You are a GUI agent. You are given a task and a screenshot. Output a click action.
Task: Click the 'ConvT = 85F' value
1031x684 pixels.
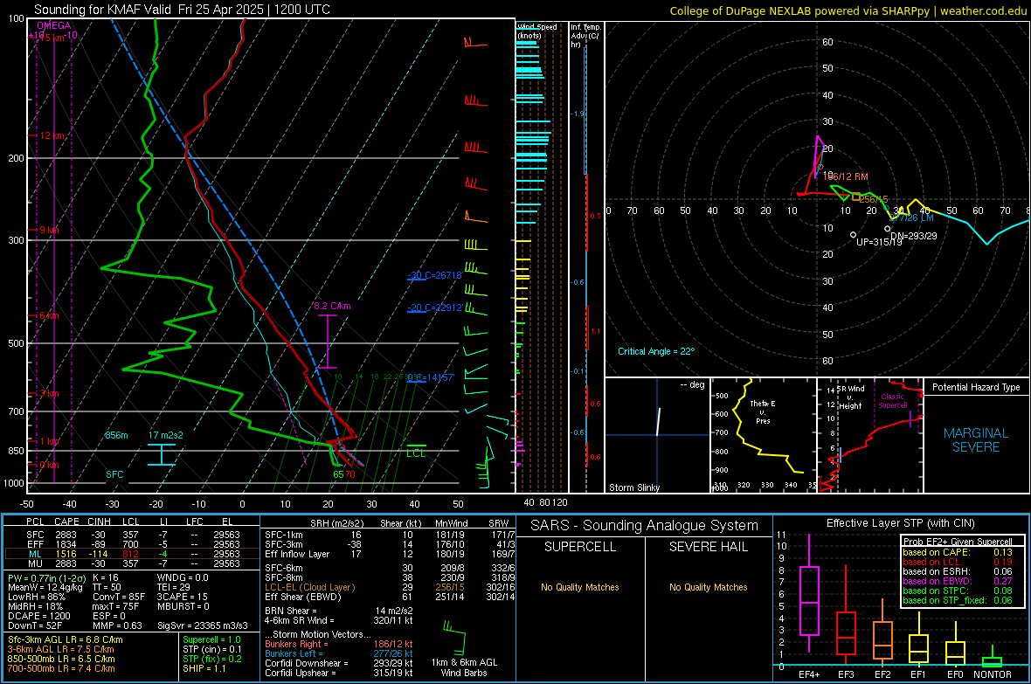click(119, 598)
